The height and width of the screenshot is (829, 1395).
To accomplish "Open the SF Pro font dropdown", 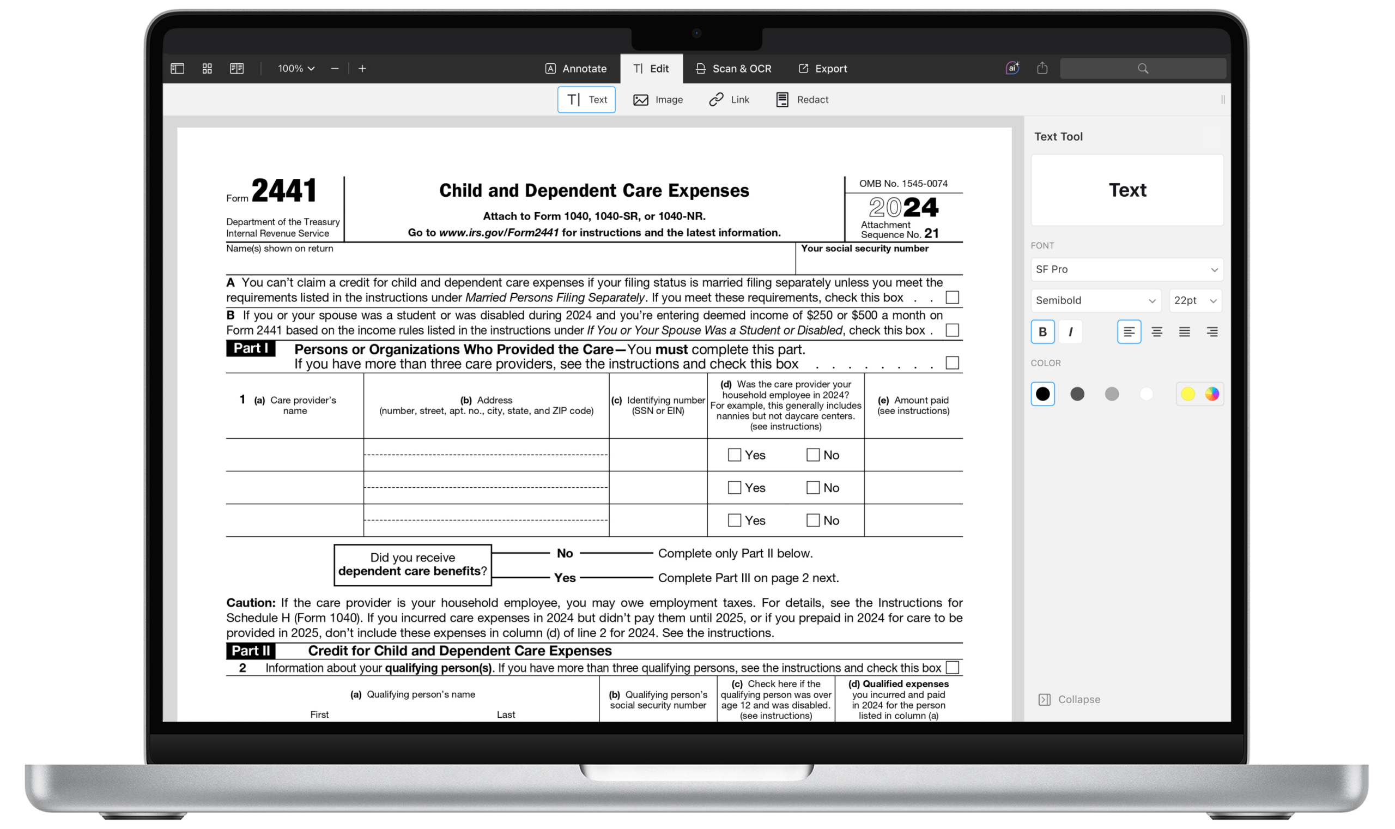I will coord(1126,269).
